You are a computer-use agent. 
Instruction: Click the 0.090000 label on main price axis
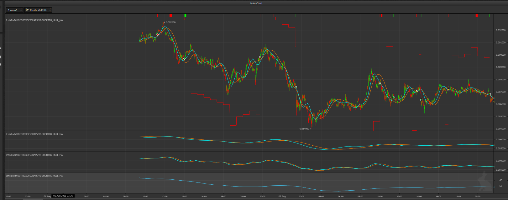tap(500, 55)
